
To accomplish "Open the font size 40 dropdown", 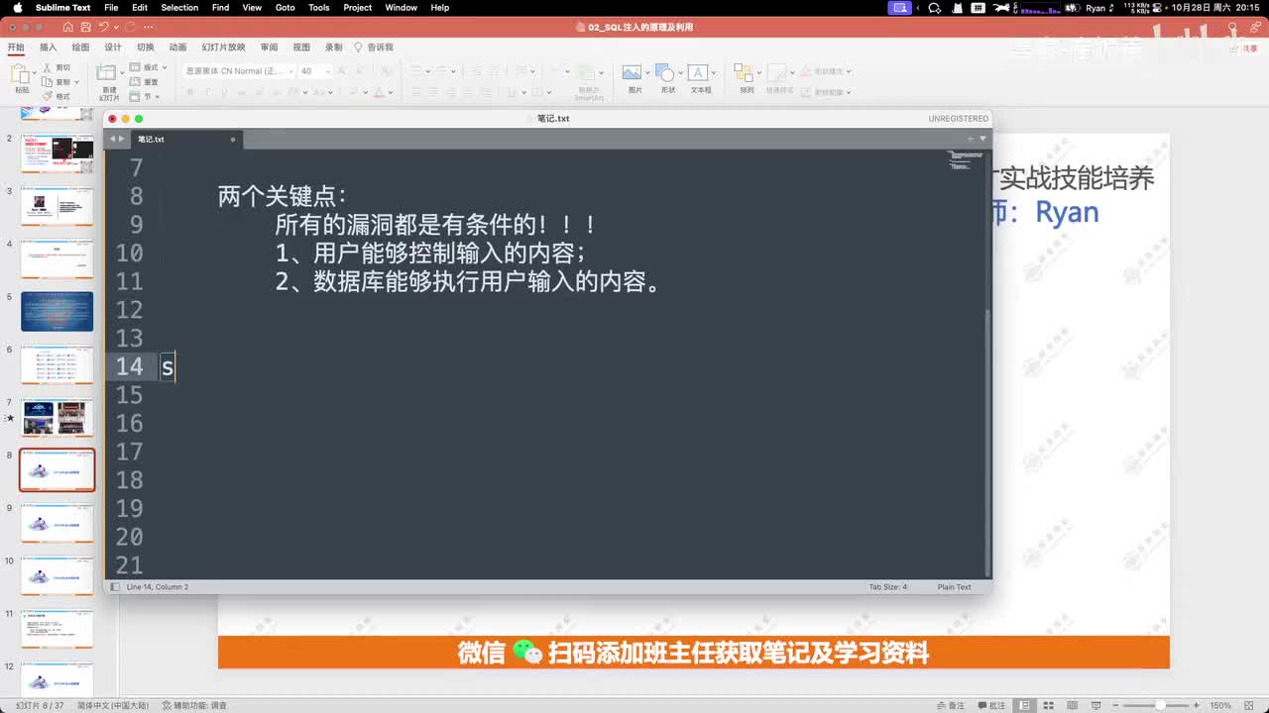I will point(327,71).
